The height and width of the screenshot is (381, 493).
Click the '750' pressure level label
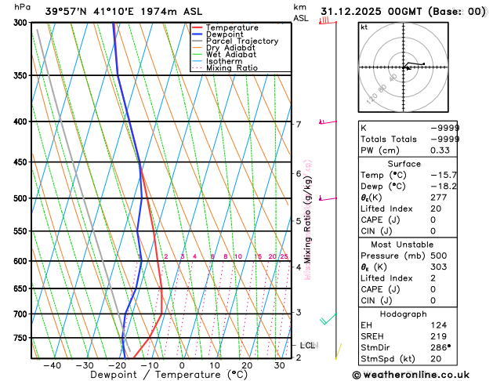[x=22, y=338]
